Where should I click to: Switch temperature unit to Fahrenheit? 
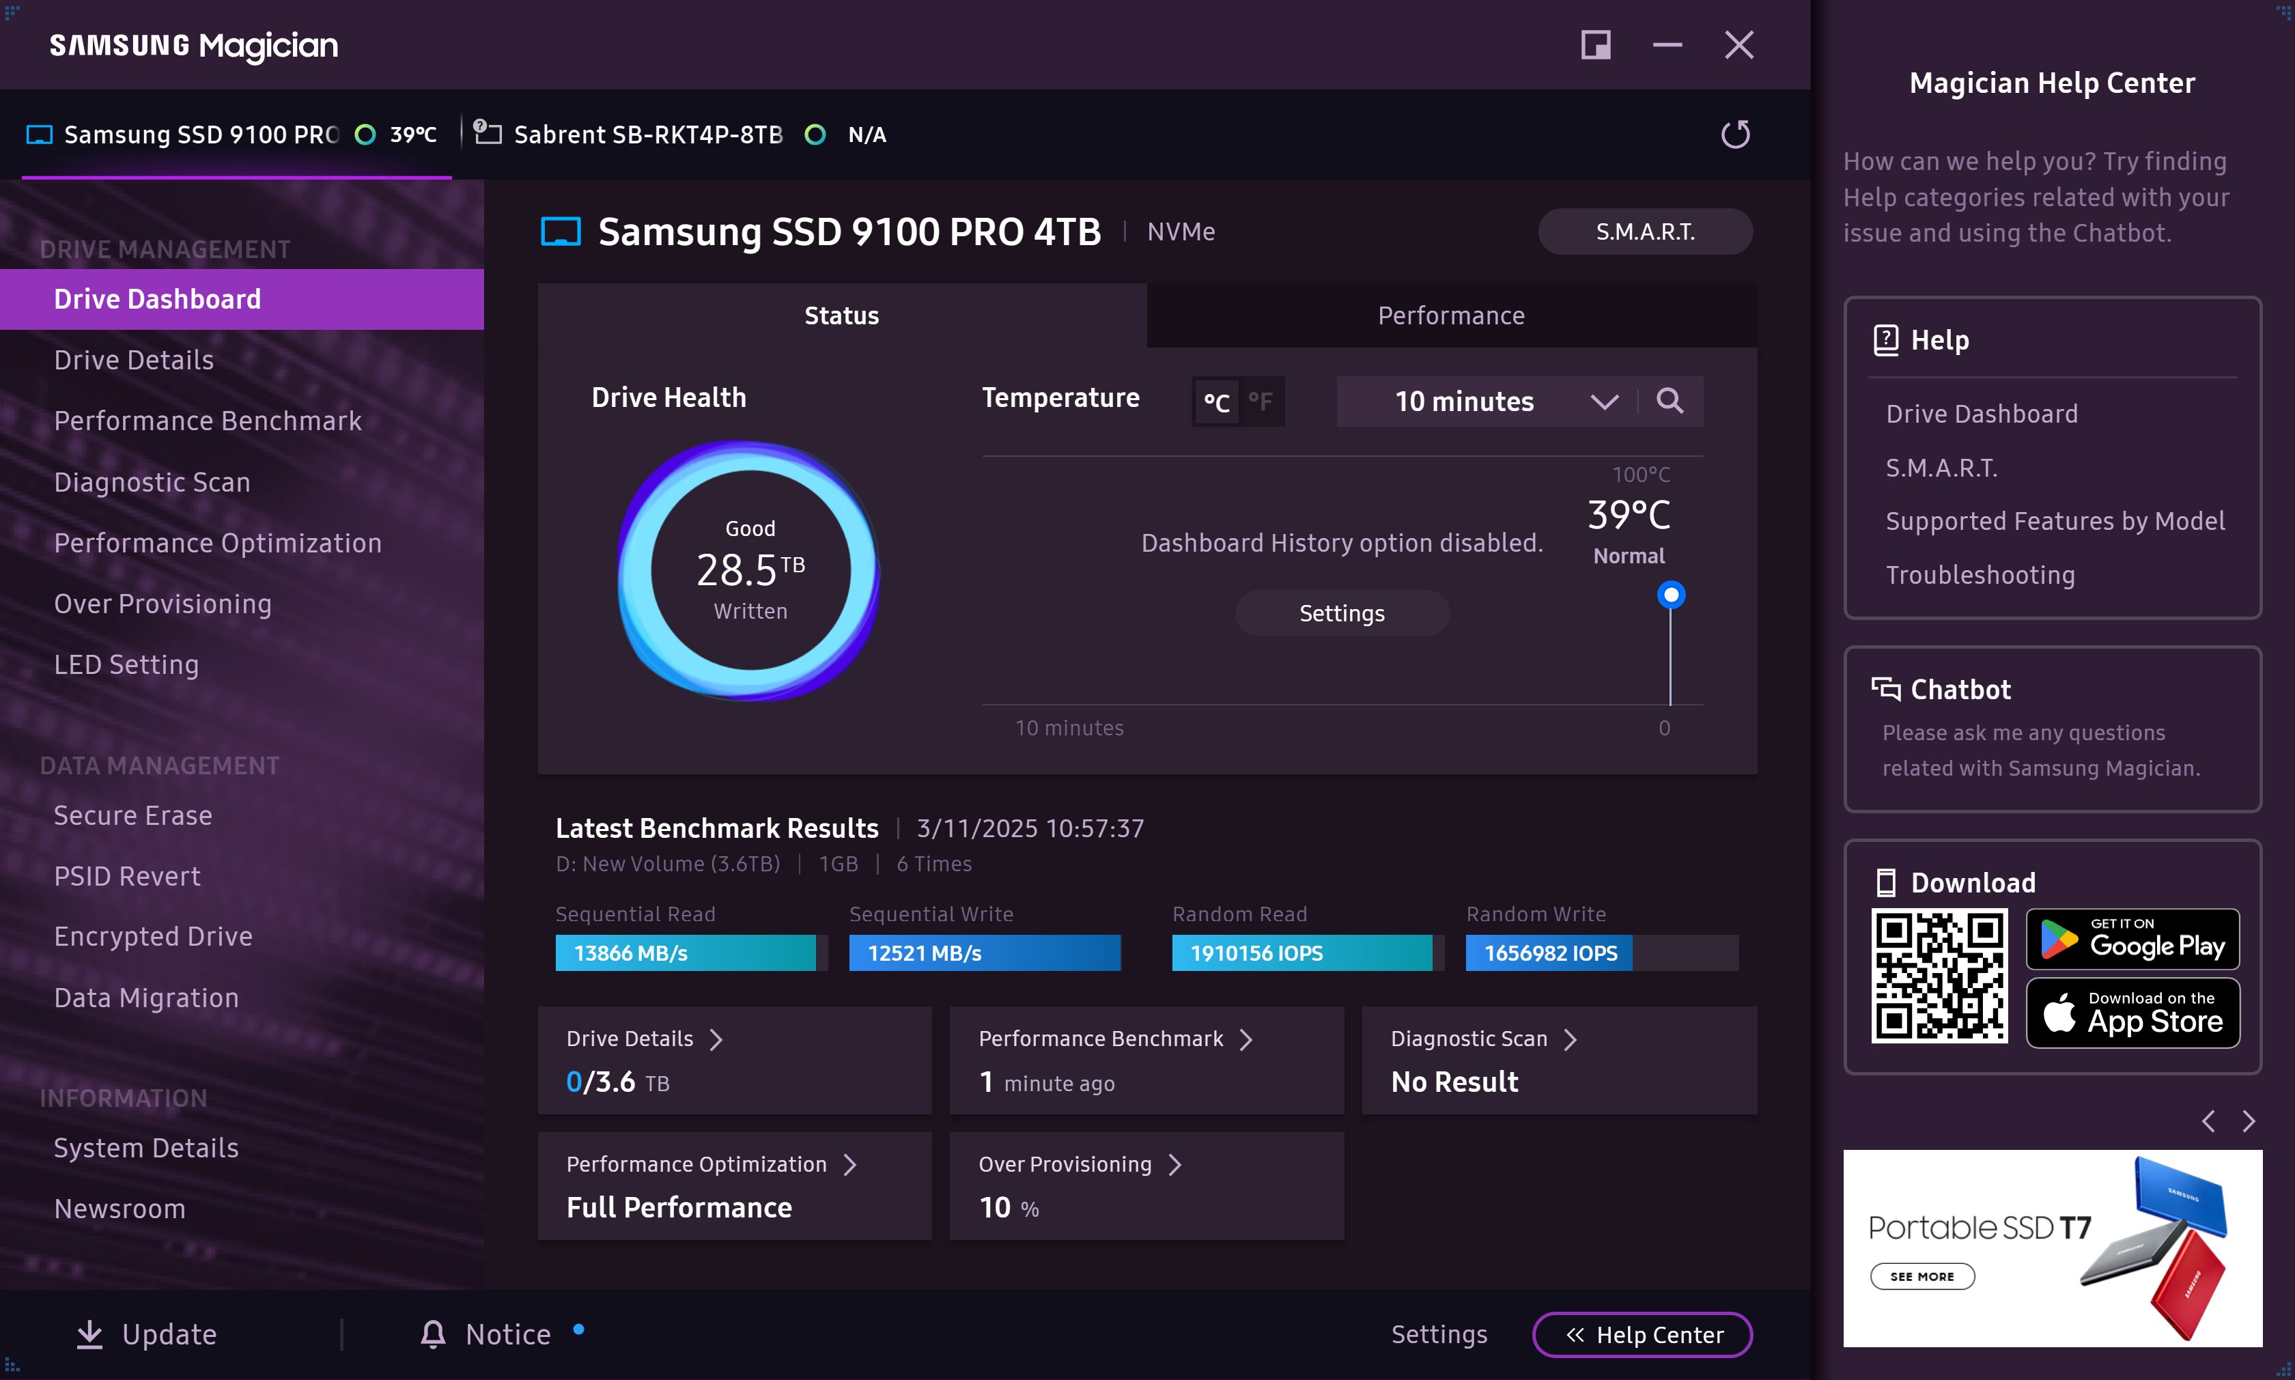coord(1261,402)
